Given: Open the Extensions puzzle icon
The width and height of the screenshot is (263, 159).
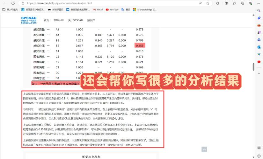Looking at the screenshot, I should pos(217,3).
